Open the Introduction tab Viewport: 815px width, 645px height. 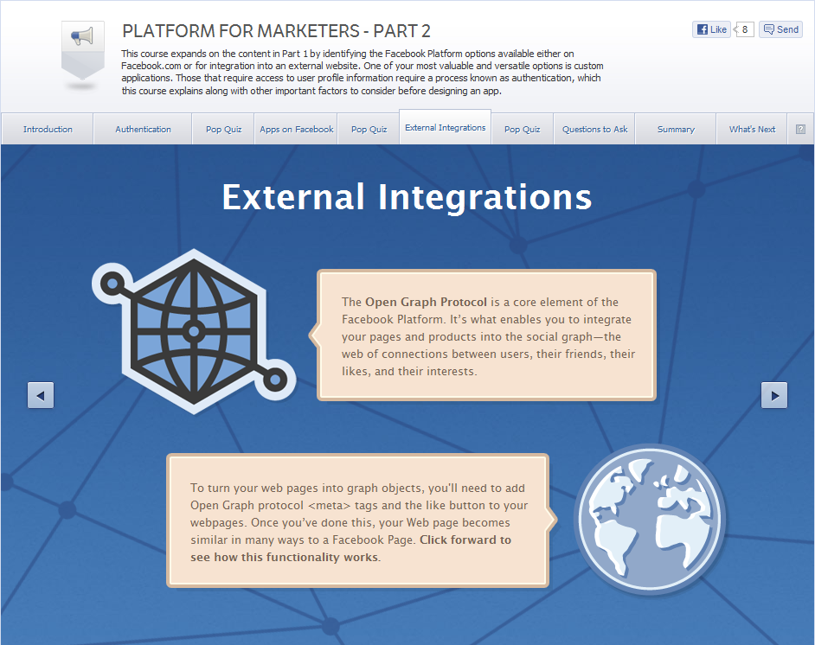pyautogui.click(x=48, y=129)
